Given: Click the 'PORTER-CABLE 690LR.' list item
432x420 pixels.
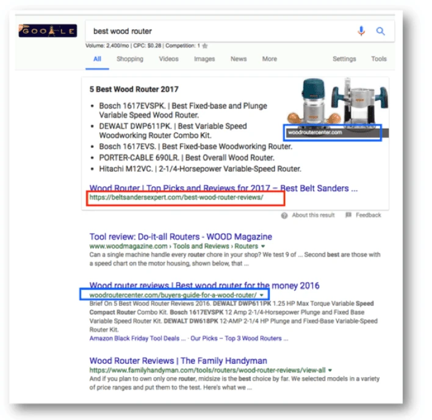Looking at the screenshot, I should pyautogui.click(x=187, y=158).
